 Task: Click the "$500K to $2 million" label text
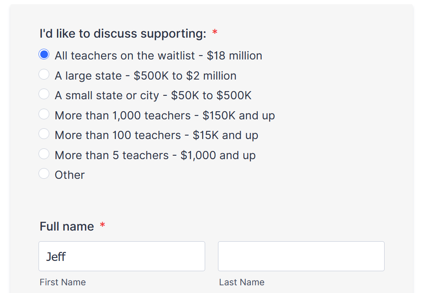coord(185,76)
